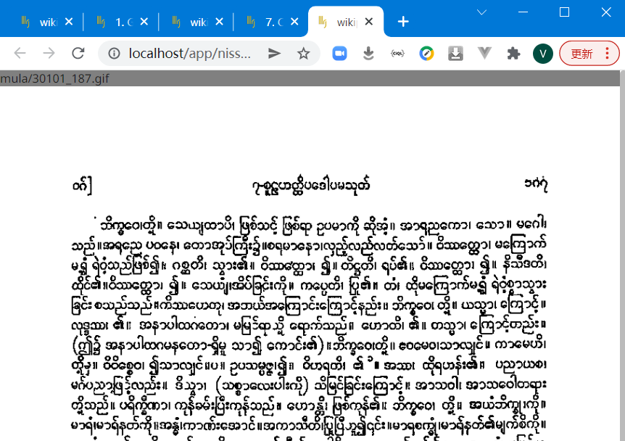Minimize the browser window
The image size is (625, 441).
tap(523, 12)
